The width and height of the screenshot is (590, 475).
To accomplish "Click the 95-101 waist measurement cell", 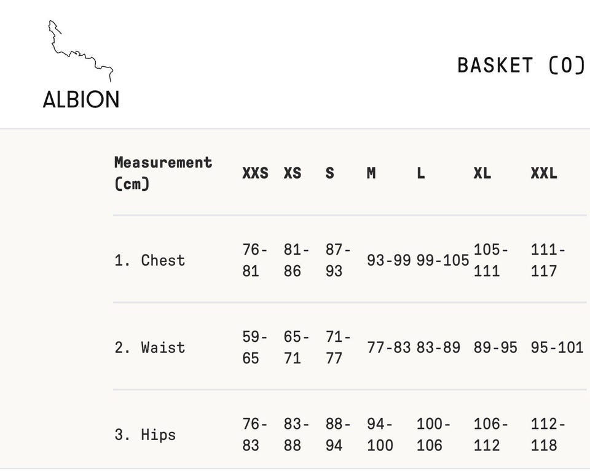I will [x=557, y=347].
